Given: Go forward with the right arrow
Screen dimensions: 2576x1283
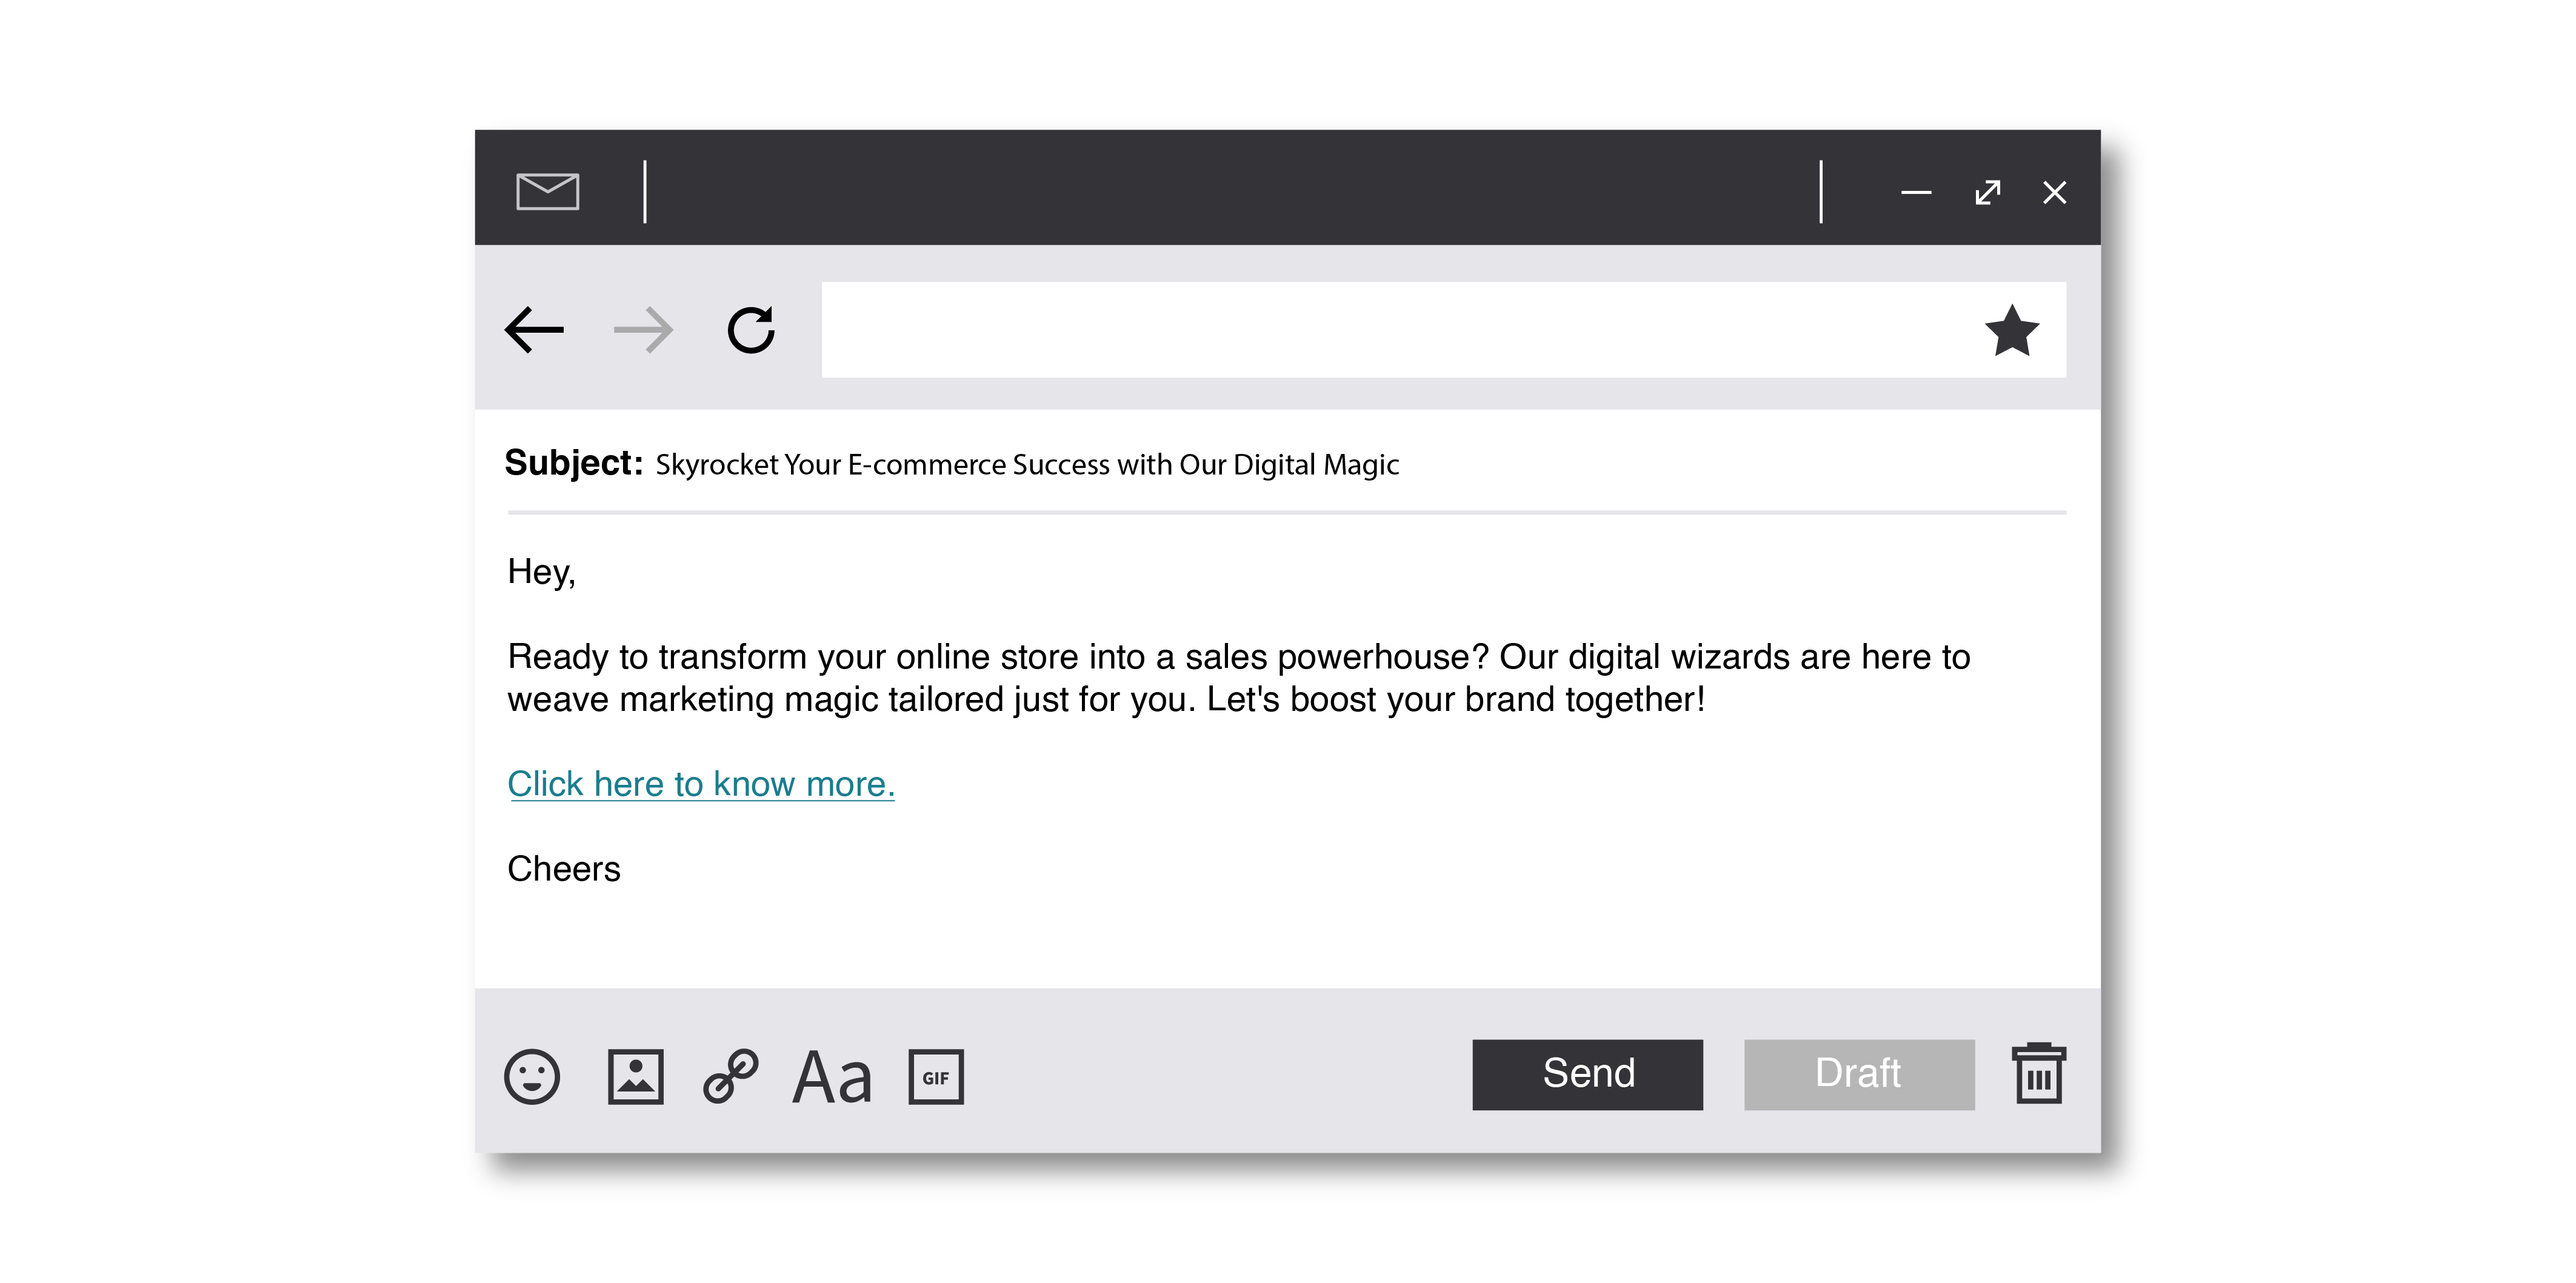Looking at the screenshot, I should [x=643, y=330].
